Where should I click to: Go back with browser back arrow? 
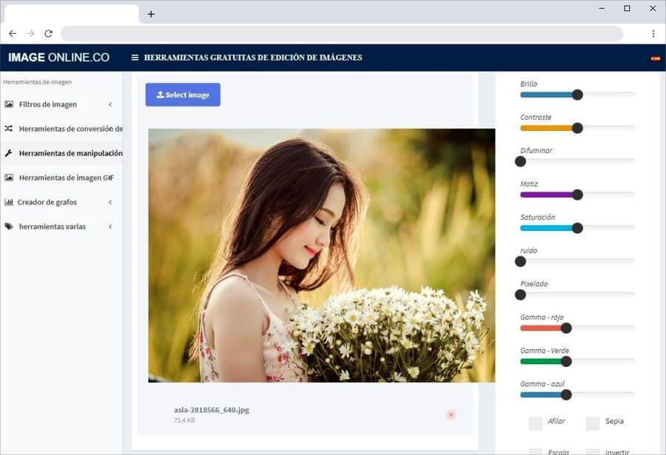pos(13,33)
